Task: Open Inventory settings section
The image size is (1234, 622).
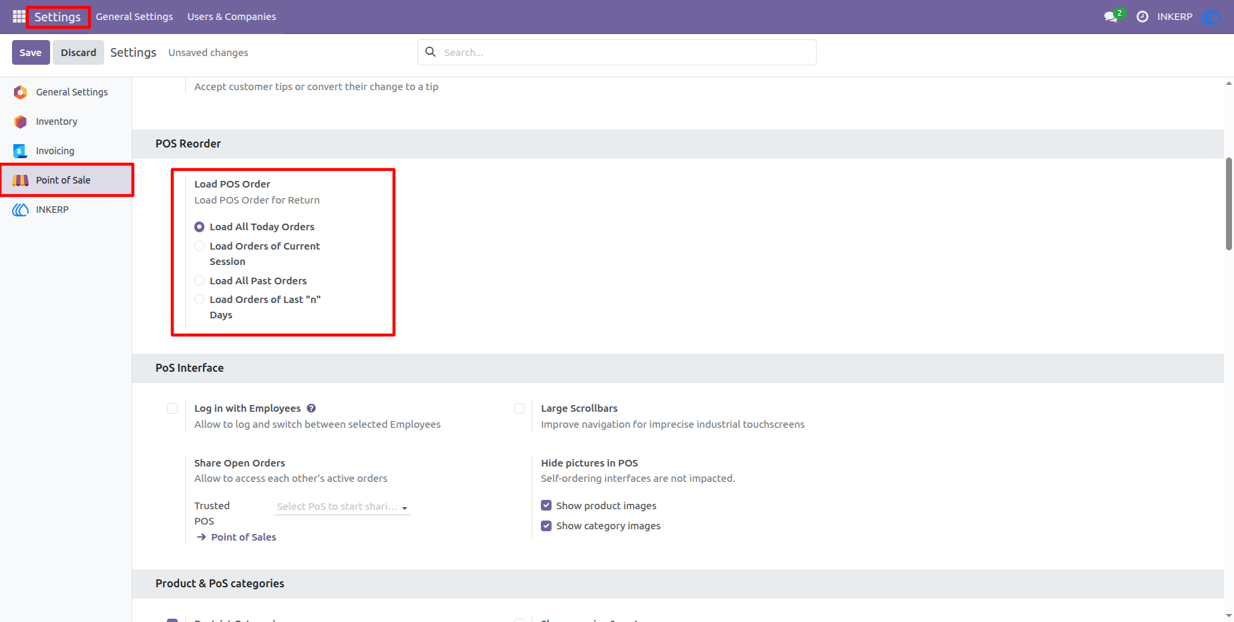Action: (65, 121)
